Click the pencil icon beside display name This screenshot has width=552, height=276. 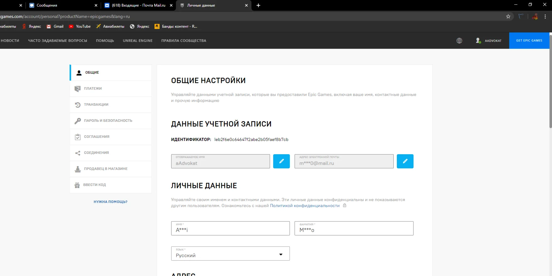tap(281, 161)
